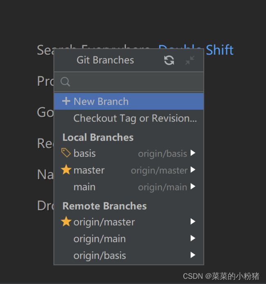
Task: Toggle favorite star on local master branch
Action: (66, 170)
